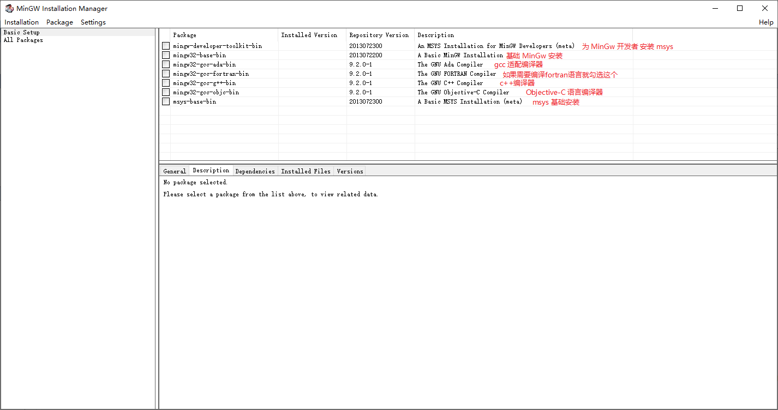This screenshot has width=778, height=410.
Task: Mark checkbox for msys-base-bin
Action: tap(166, 101)
